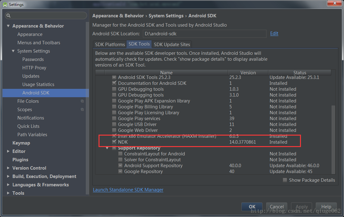This screenshot has height=217, width=344.
Task: Expand the Tools section
Action: (8, 193)
